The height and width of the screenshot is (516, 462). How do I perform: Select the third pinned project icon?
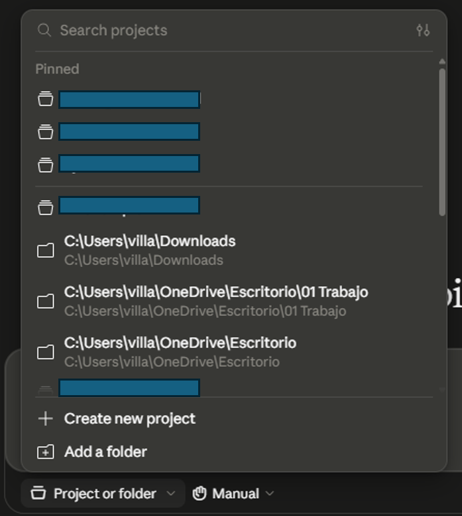(45, 165)
